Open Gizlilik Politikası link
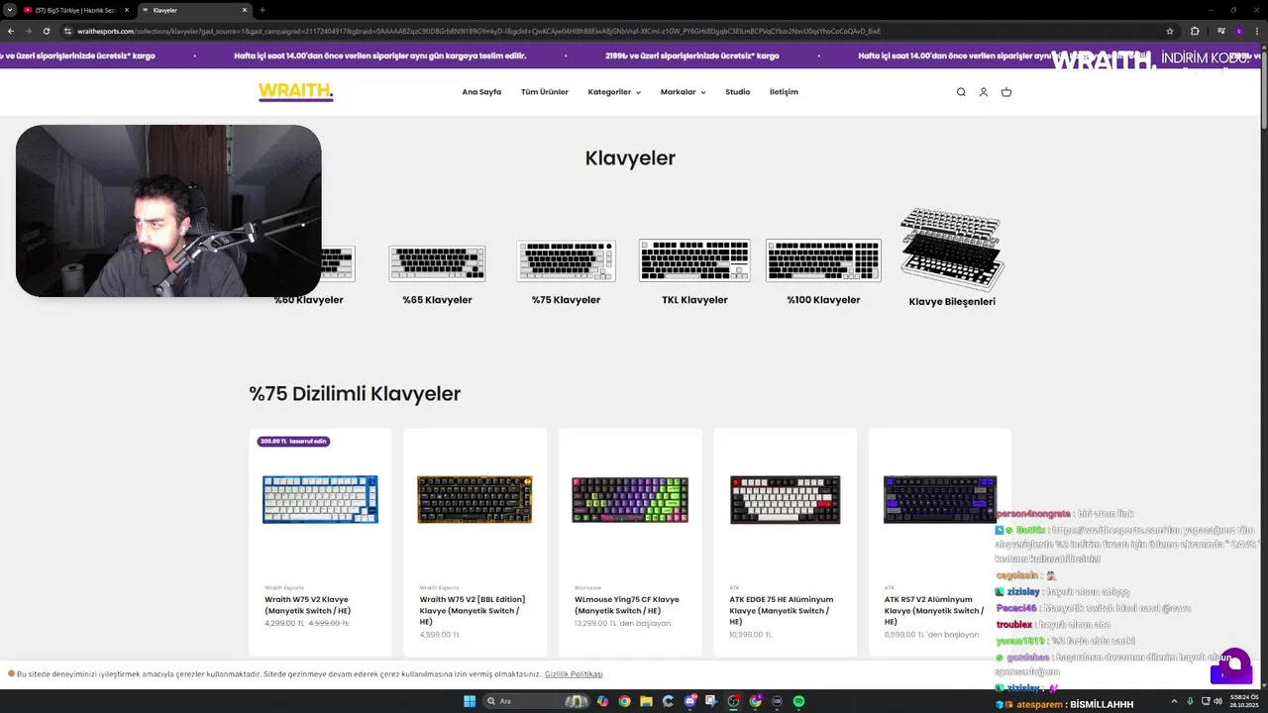Image resolution: width=1268 pixels, height=713 pixels. pyautogui.click(x=574, y=674)
